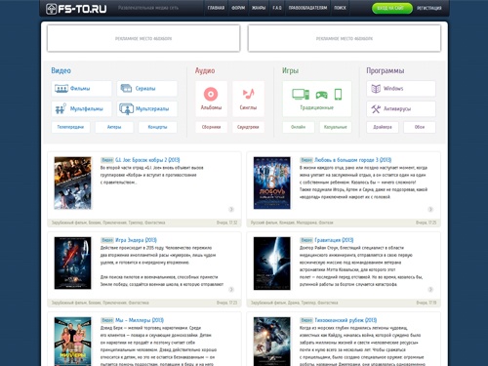Click the FS-TO.RU logo
Image resolution: width=488 pixels, height=366 pixels.
click(x=76, y=9)
